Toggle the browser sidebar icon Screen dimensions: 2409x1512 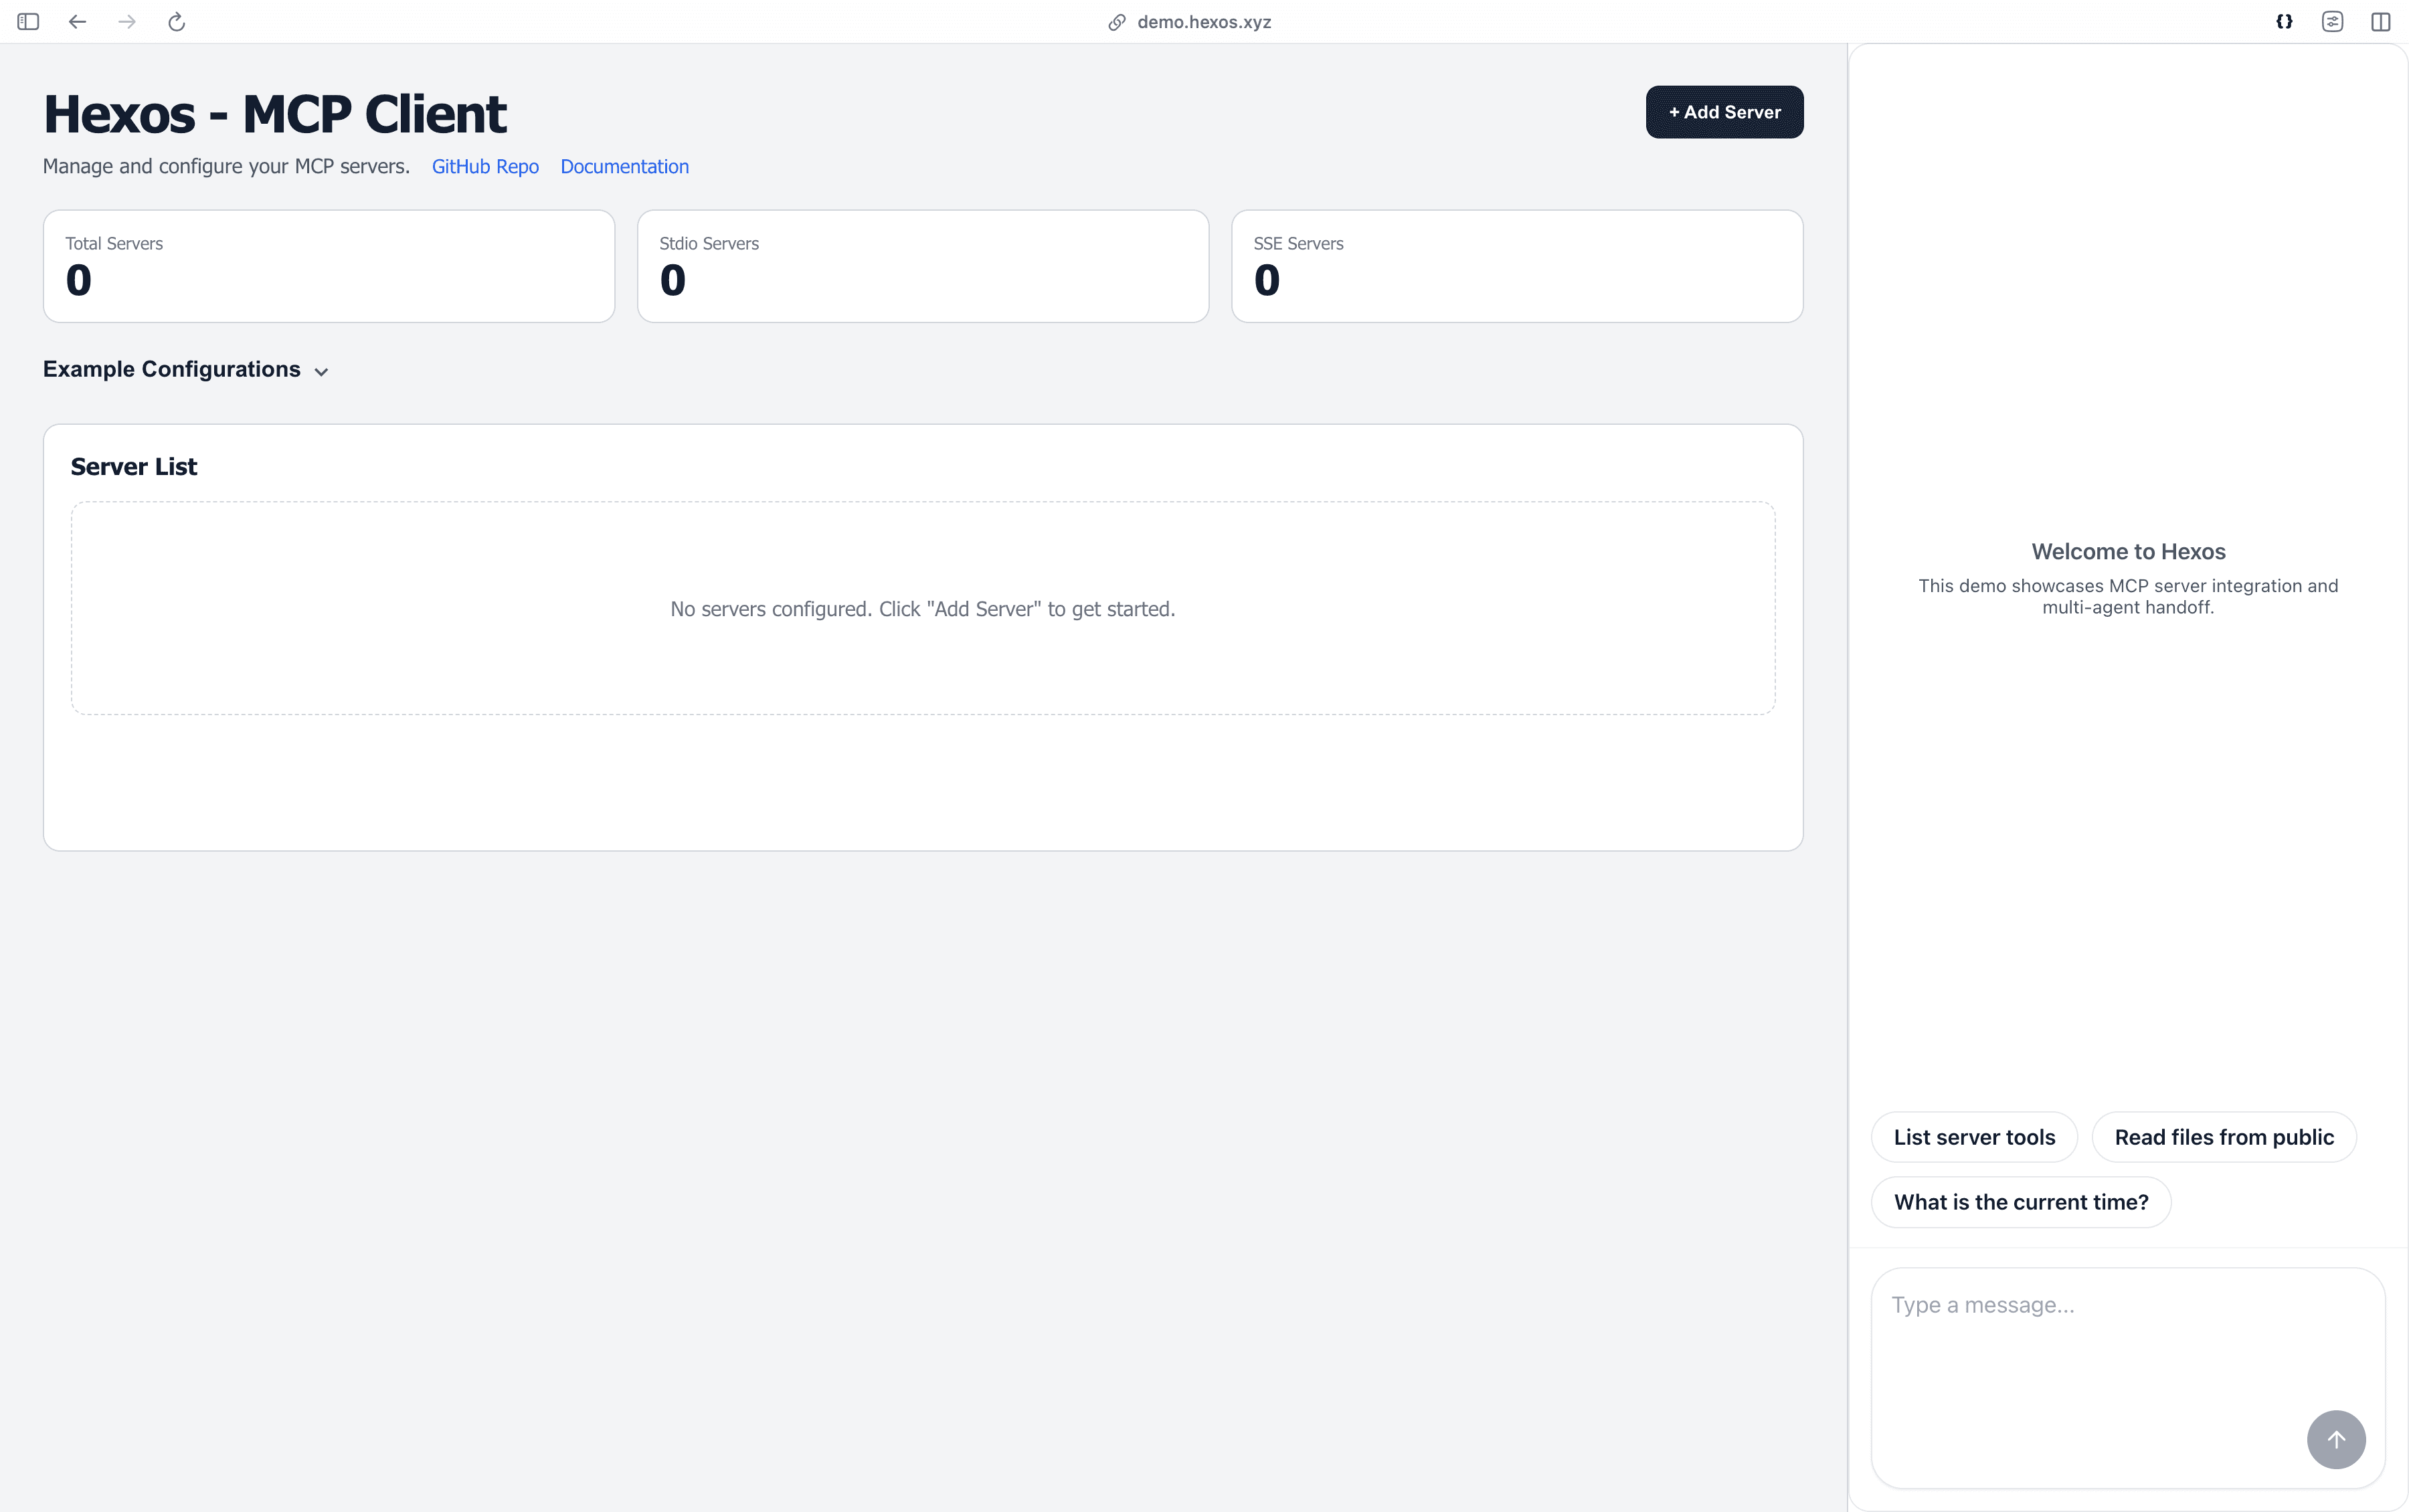coord(28,22)
